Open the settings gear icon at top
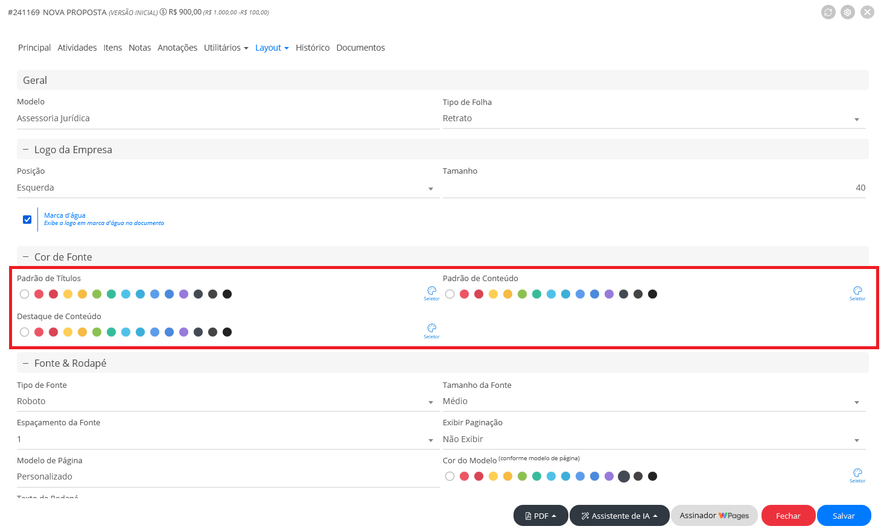 [848, 12]
